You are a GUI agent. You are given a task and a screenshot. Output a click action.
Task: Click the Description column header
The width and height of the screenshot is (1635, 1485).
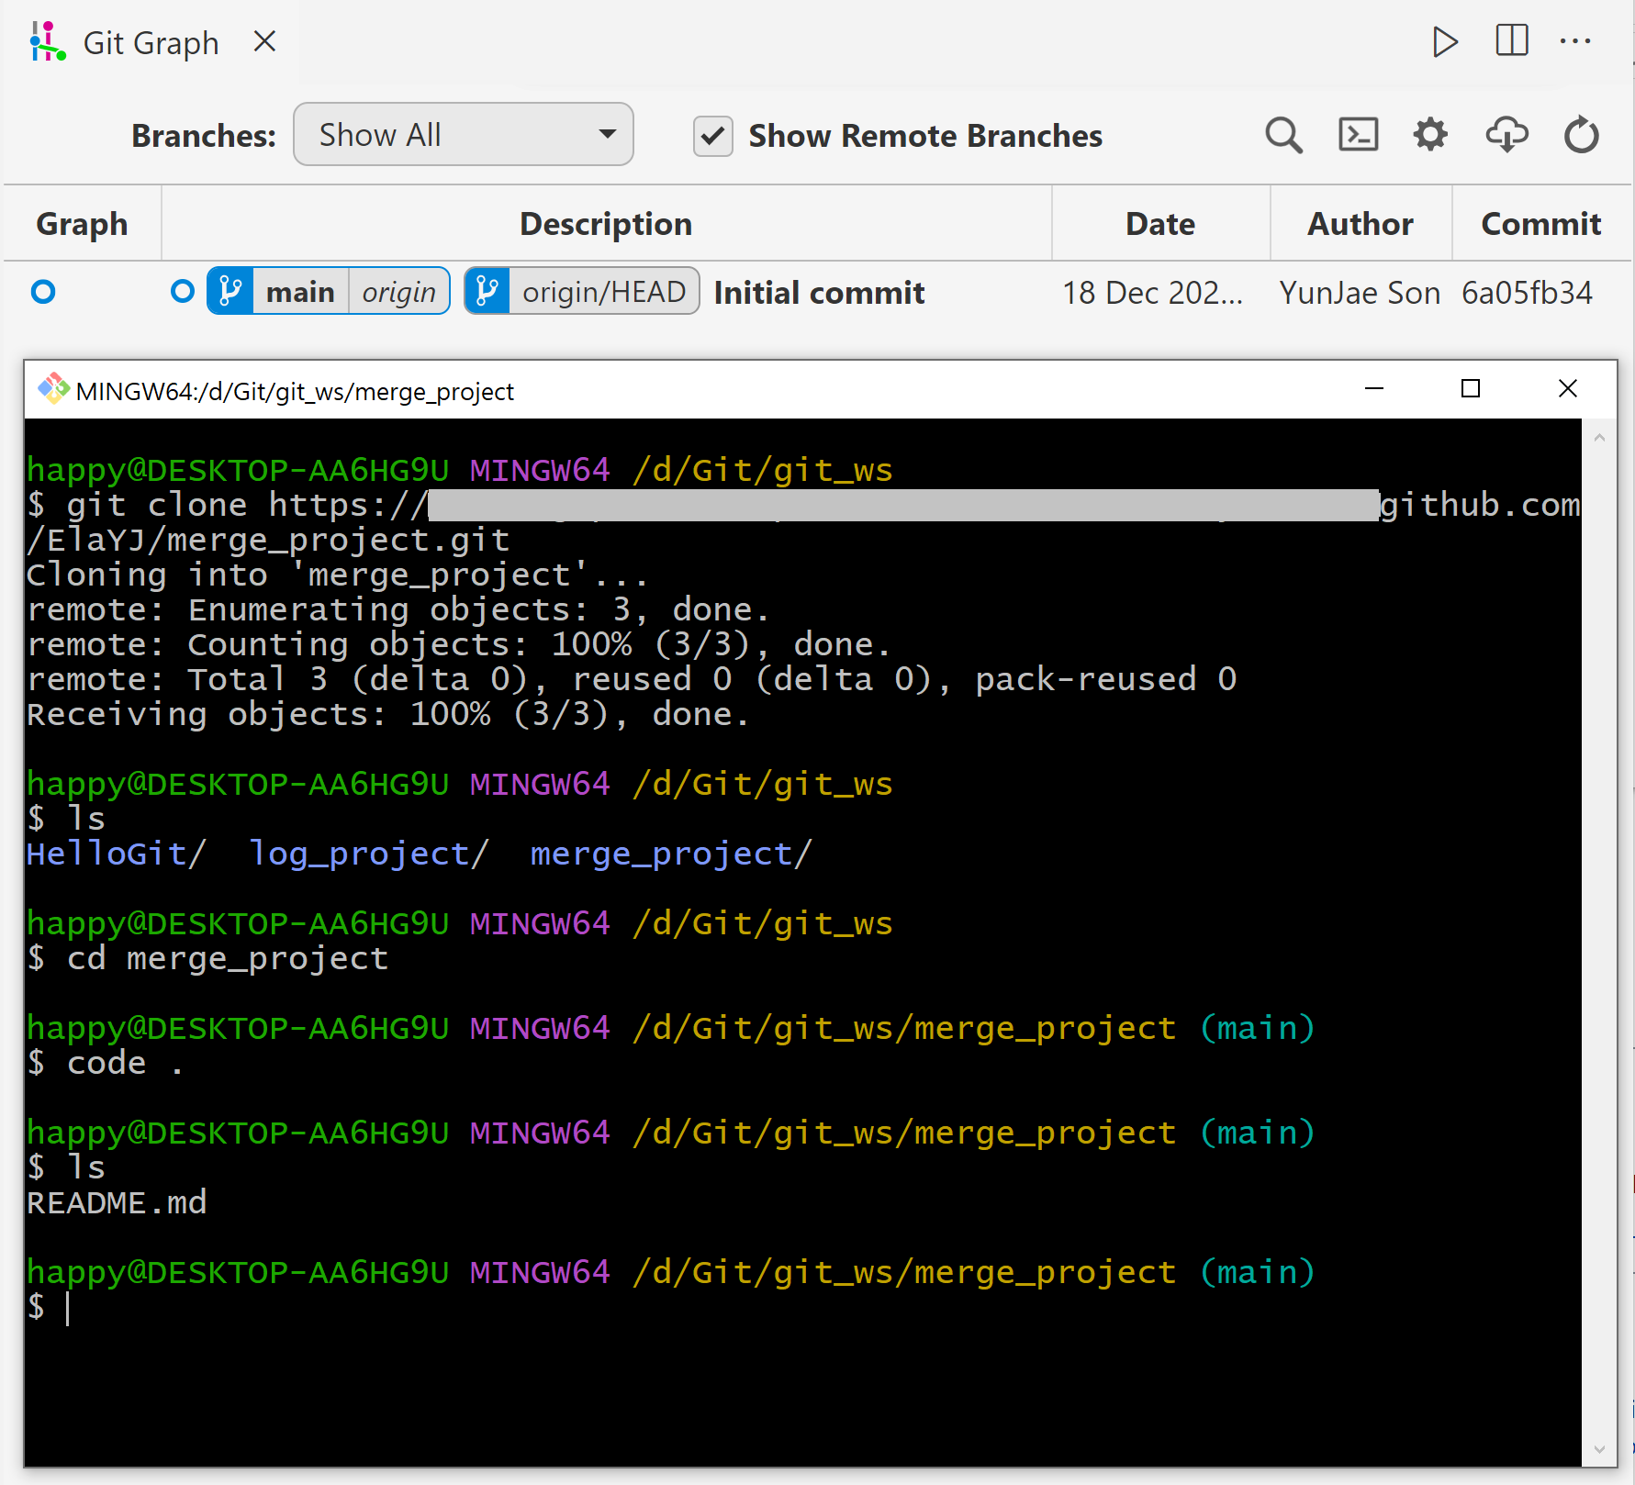pos(606,224)
